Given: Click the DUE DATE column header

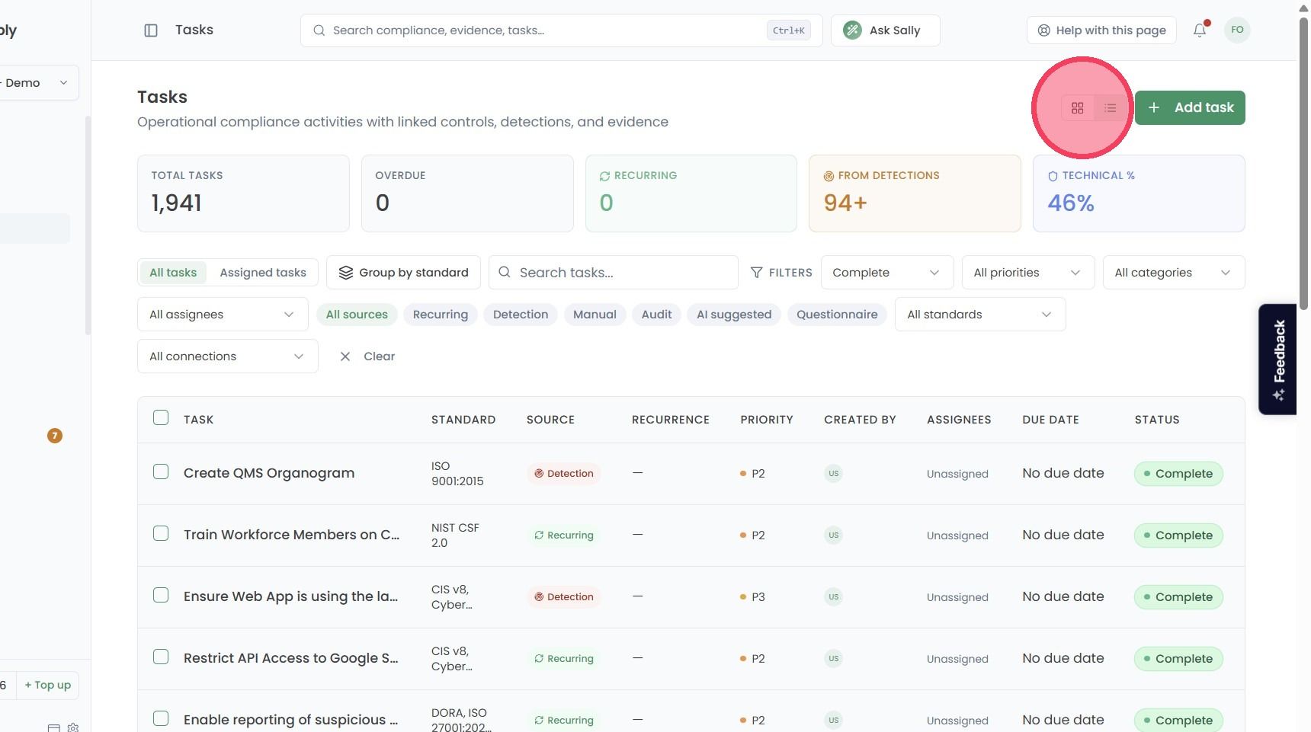Looking at the screenshot, I should pyautogui.click(x=1050, y=420).
